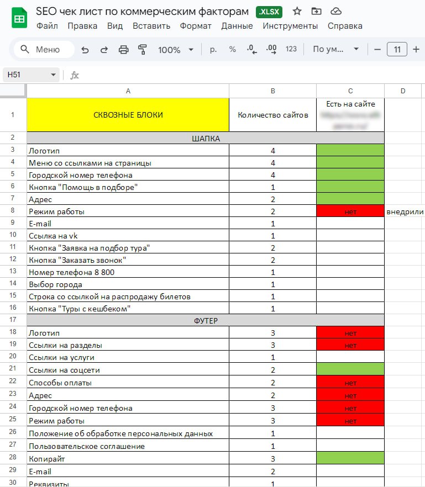Check the cloud save status icon

pyautogui.click(x=335, y=11)
